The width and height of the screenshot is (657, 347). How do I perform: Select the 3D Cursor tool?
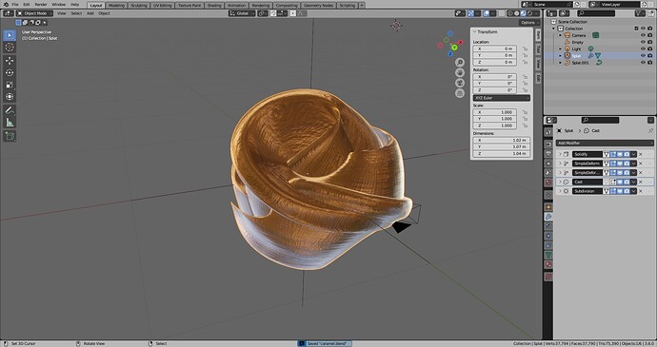click(x=10, y=48)
